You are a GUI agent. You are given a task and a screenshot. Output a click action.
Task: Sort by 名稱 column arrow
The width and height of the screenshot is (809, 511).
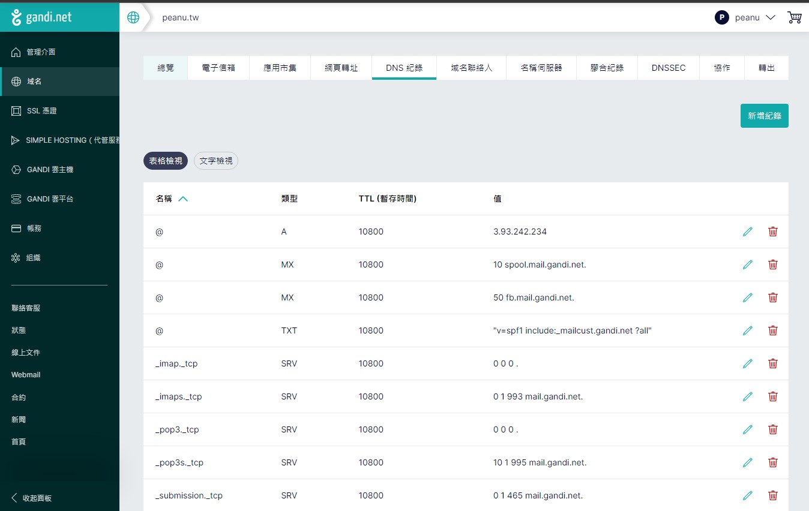tap(183, 199)
